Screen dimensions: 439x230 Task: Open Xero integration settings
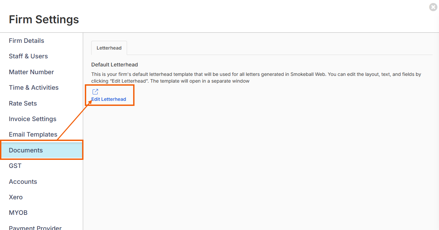click(16, 197)
